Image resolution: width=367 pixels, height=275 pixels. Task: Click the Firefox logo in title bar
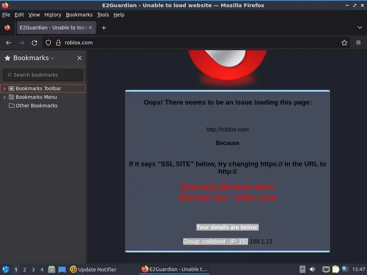pyautogui.click(x=5, y=5)
